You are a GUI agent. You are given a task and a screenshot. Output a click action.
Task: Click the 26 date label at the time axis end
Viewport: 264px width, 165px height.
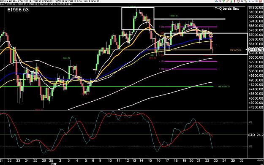(242, 160)
